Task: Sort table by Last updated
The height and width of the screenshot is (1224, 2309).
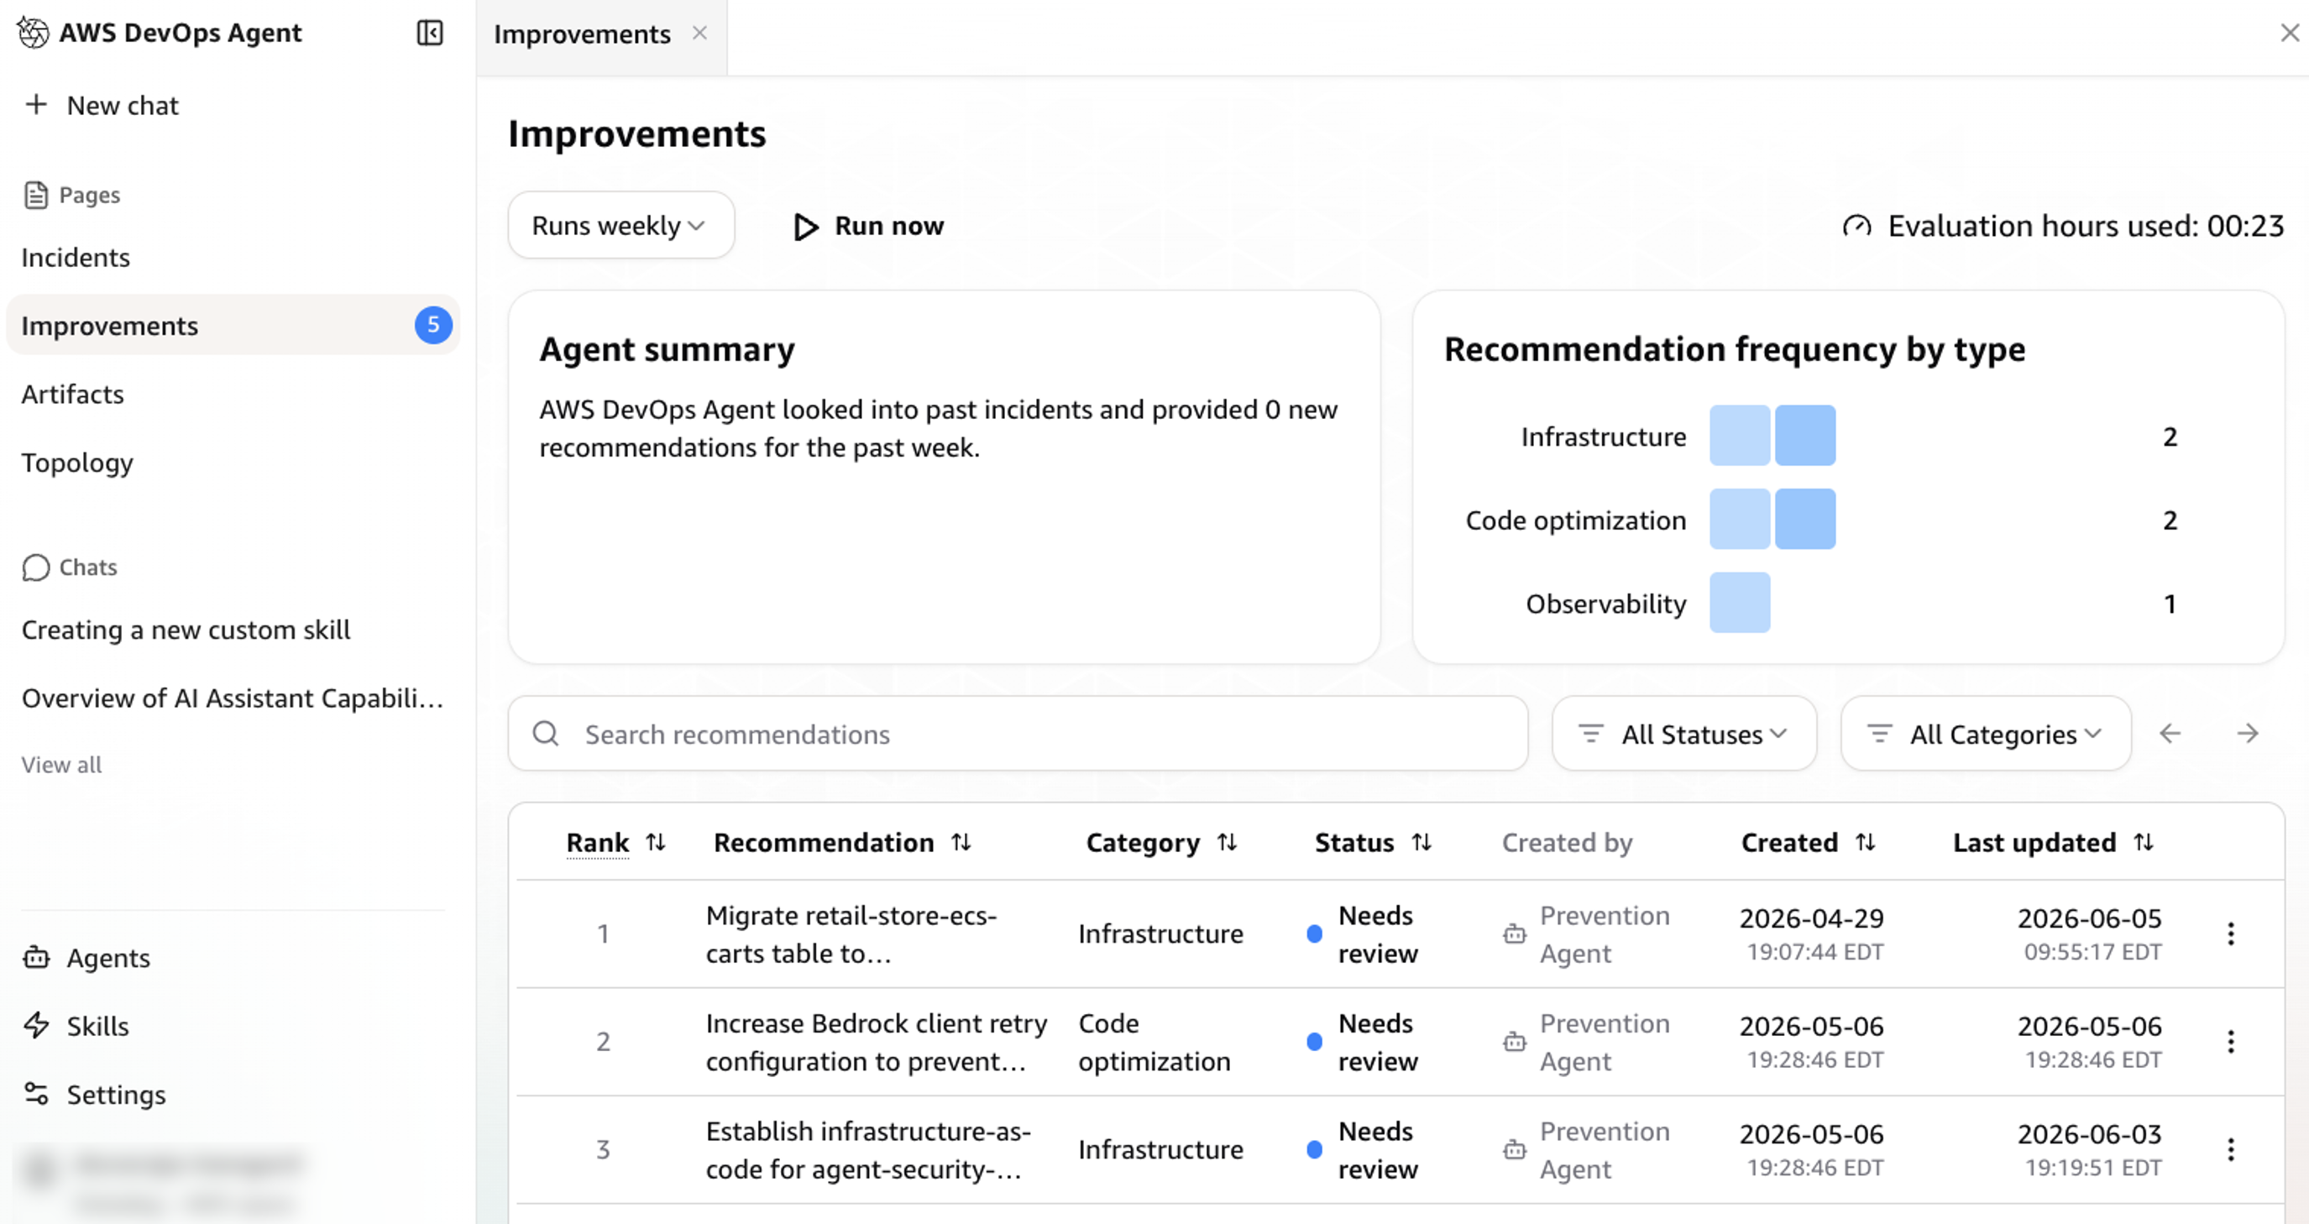Action: coord(2144,842)
